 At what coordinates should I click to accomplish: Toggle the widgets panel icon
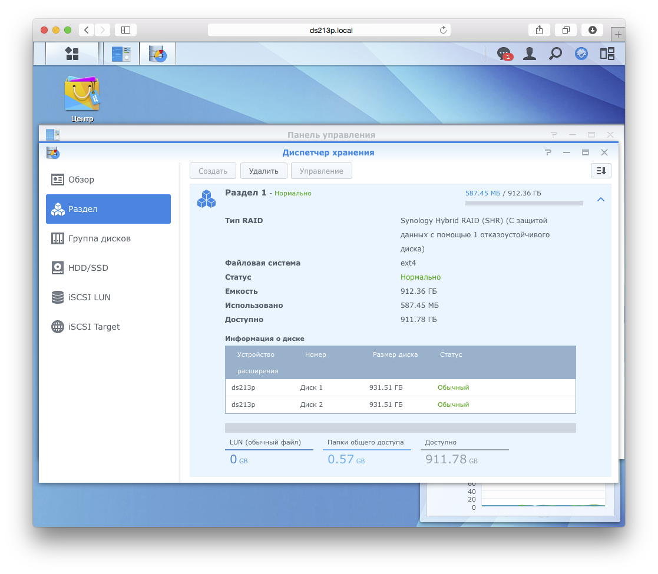(607, 54)
